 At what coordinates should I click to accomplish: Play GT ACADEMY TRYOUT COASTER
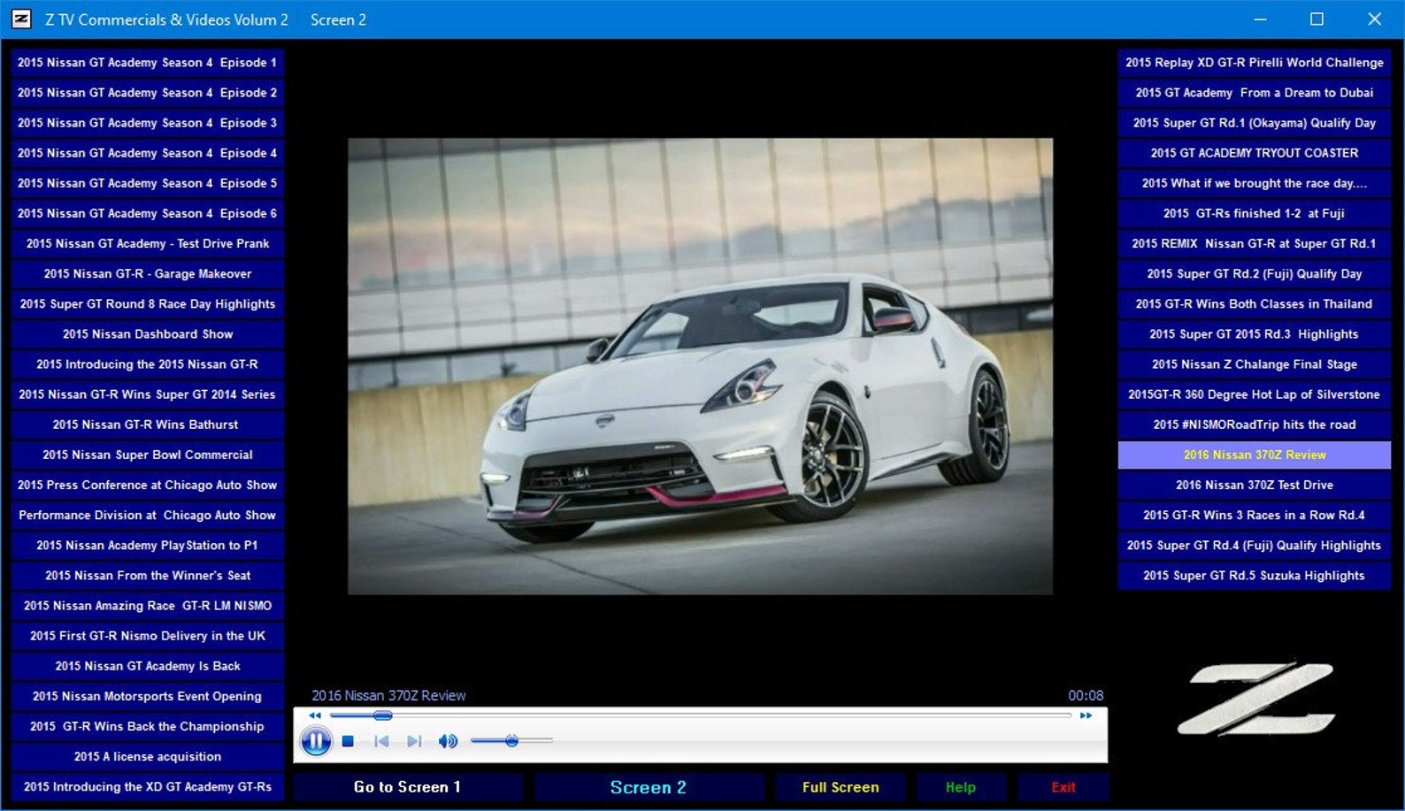point(1255,153)
